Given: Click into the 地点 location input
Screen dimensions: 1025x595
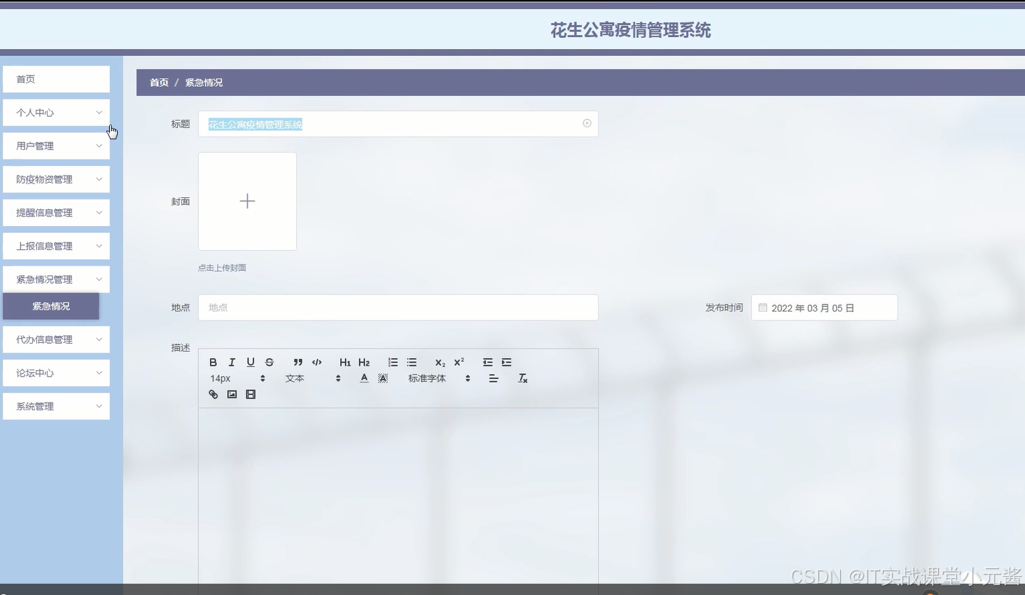Looking at the screenshot, I should pos(398,307).
